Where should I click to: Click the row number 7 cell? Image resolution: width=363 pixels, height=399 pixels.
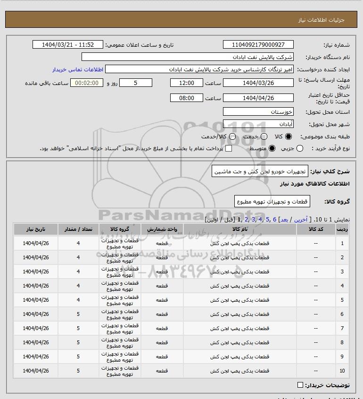[x=342, y=329]
